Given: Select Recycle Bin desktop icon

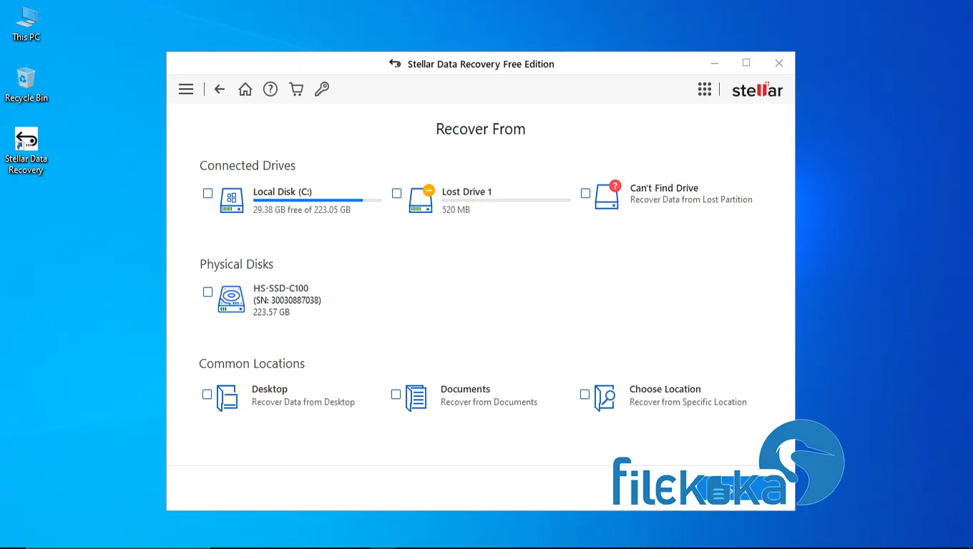Looking at the screenshot, I should click(26, 85).
